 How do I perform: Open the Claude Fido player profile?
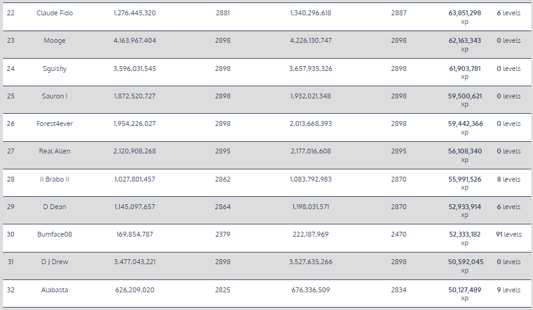coord(54,13)
